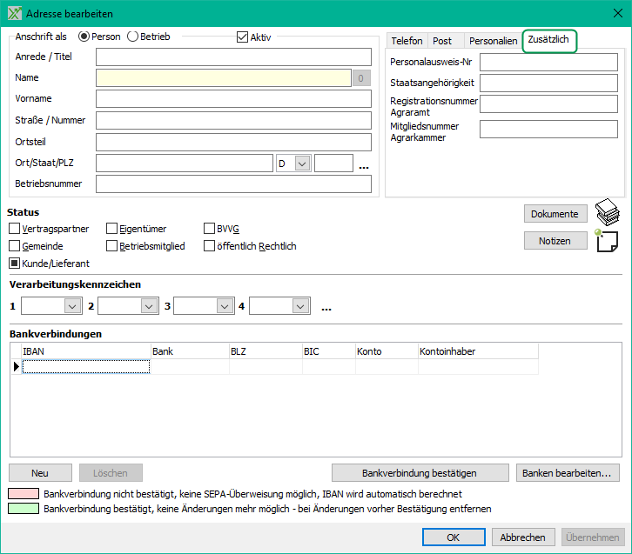Check the öffentlich Rechtlich option
The width and height of the screenshot is (632, 554).
[x=210, y=246]
